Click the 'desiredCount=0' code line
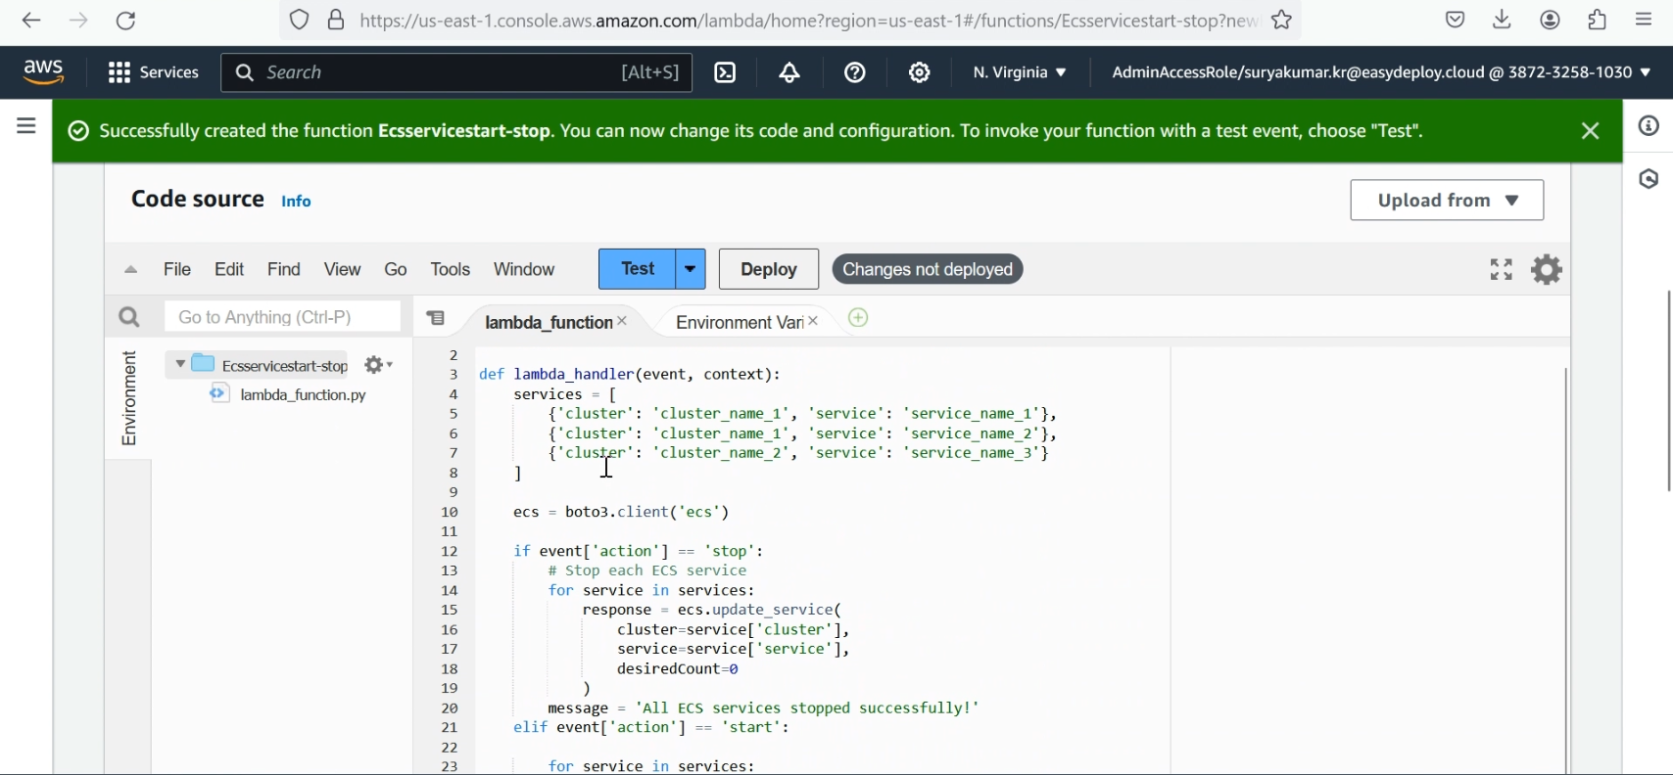Viewport: 1673px width, 775px height. pos(678,669)
